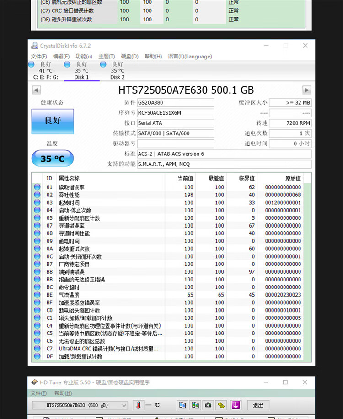The height and width of the screenshot is (419, 343).
Task: Go to next disk with right arrow
Action: pyautogui.click(x=306, y=90)
